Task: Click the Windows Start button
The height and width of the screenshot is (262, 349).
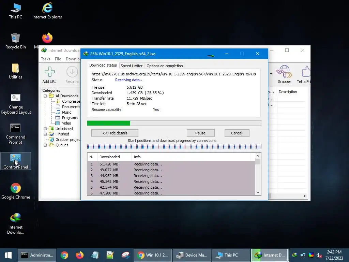Action: click(8, 255)
